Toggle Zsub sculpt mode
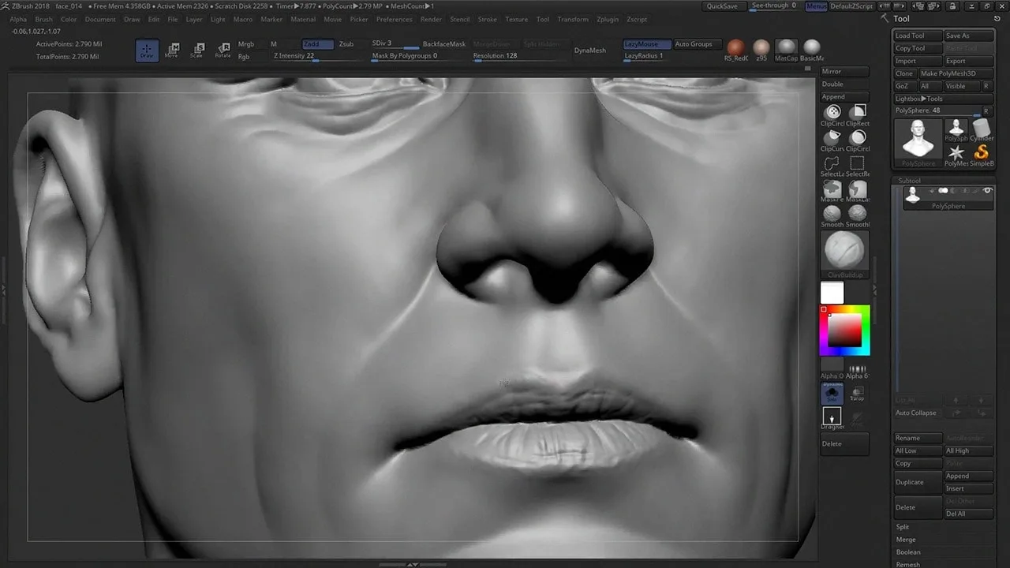This screenshot has width=1010, height=568. pos(346,44)
